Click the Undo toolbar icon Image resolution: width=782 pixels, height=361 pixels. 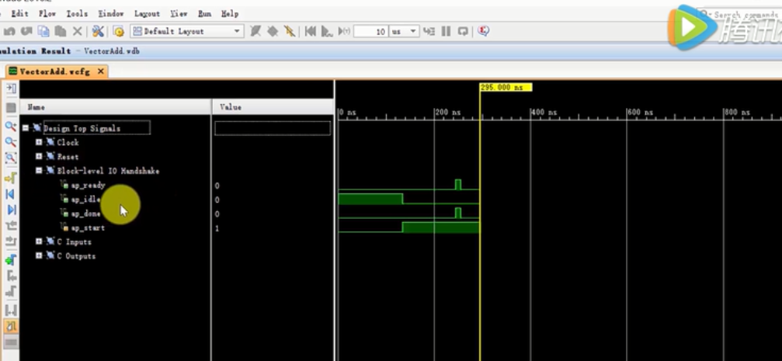(x=9, y=31)
